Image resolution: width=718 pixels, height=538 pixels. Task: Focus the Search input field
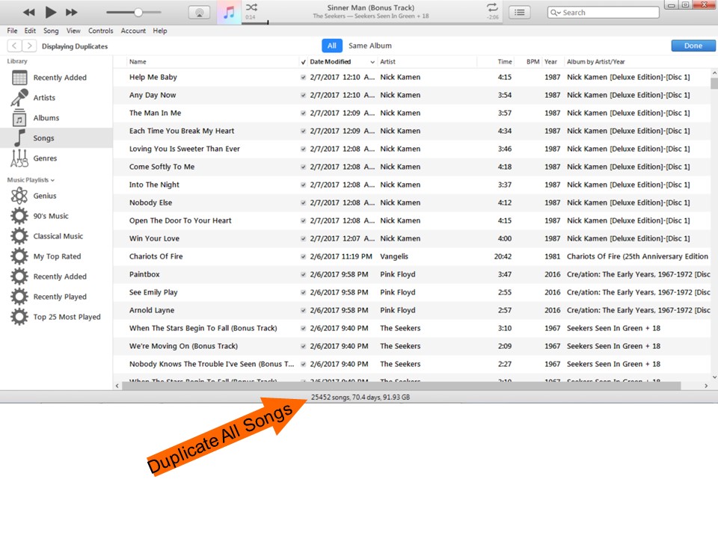click(603, 13)
